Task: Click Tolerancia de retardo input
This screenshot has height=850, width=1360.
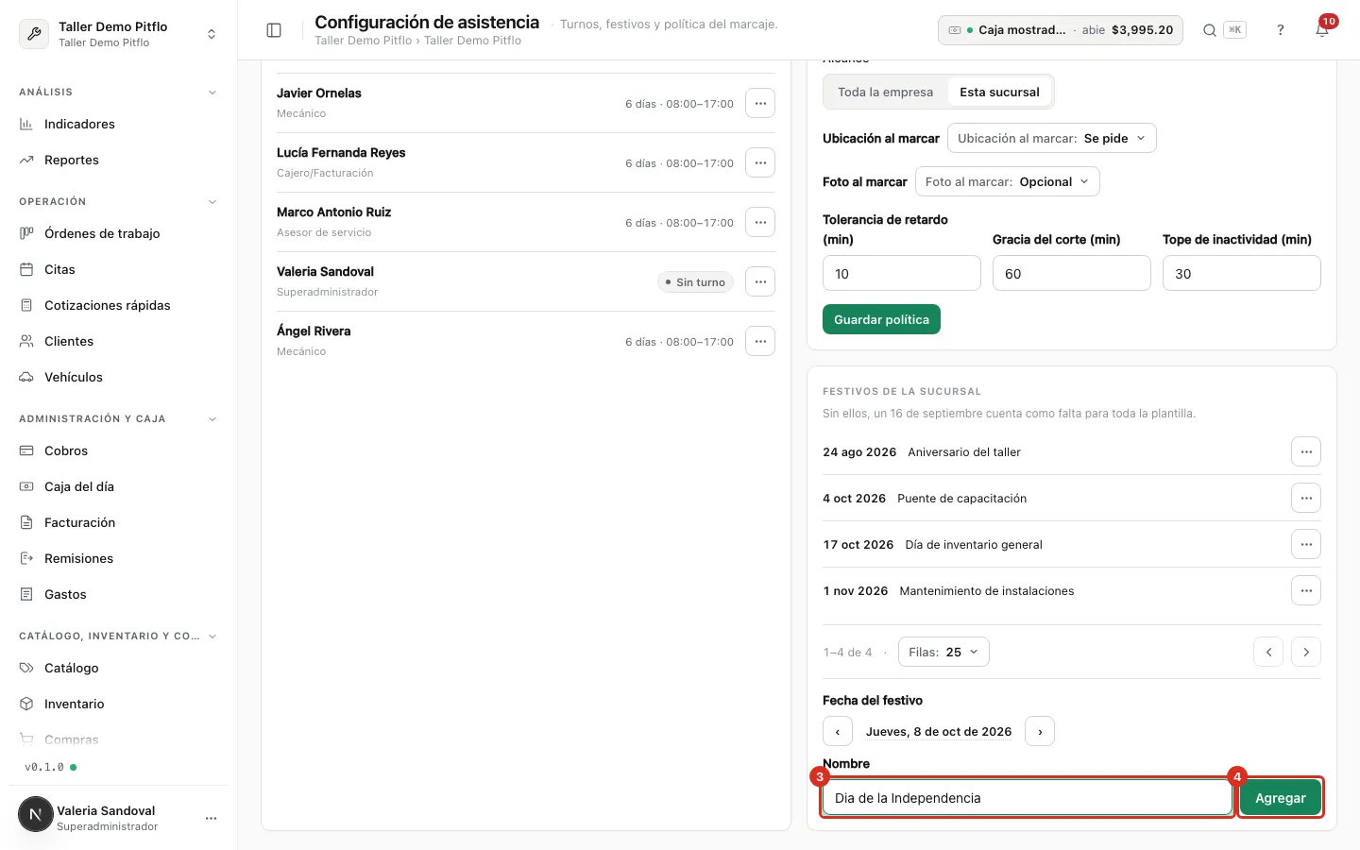Action: tap(902, 273)
